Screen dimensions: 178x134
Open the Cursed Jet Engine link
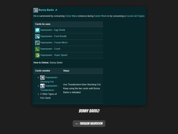[135, 16]
